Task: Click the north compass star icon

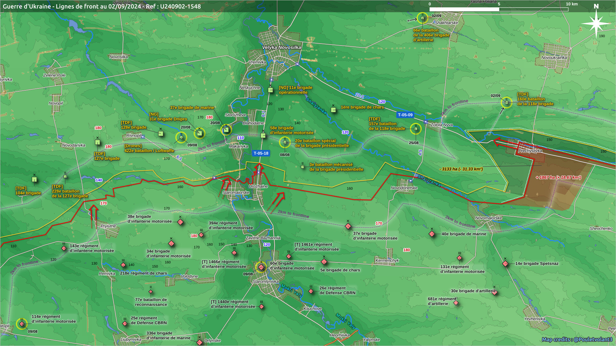Action: [x=596, y=23]
